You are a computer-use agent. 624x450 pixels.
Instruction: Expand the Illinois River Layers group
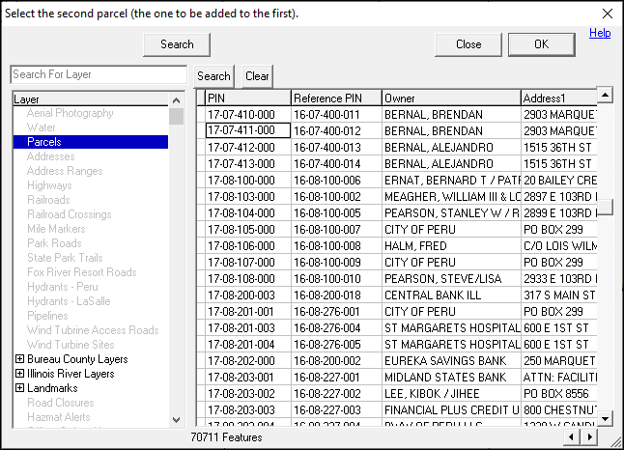pos(19,374)
